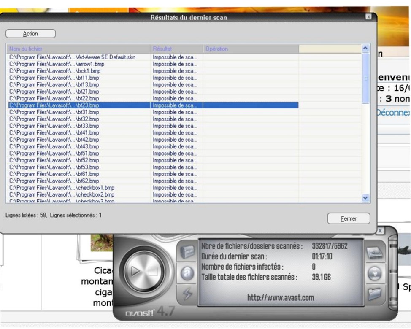Open the avast virus chest icon
The image size is (411, 329).
[187, 251]
